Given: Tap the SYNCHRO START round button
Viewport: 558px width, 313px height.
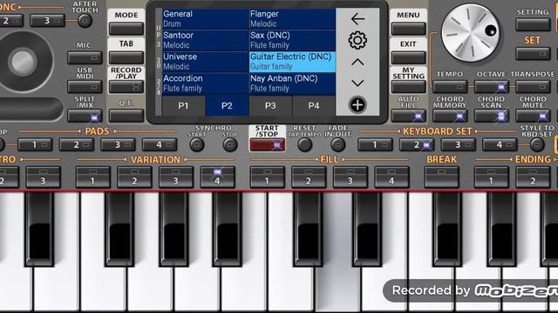Looking at the screenshot, I should tap(197, 145).
